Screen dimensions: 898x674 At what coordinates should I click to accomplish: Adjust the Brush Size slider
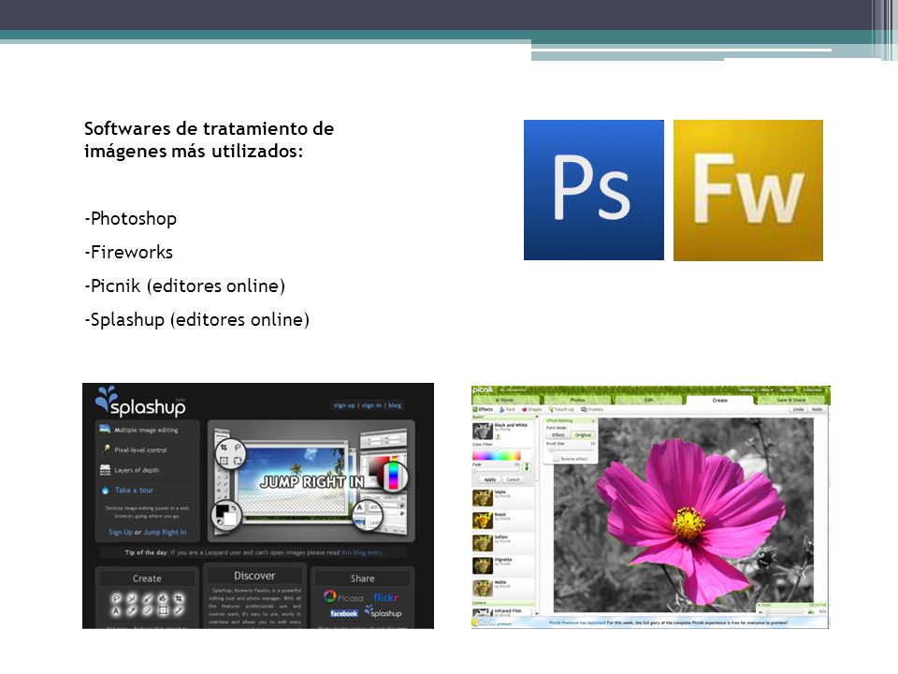coord(571,450)
